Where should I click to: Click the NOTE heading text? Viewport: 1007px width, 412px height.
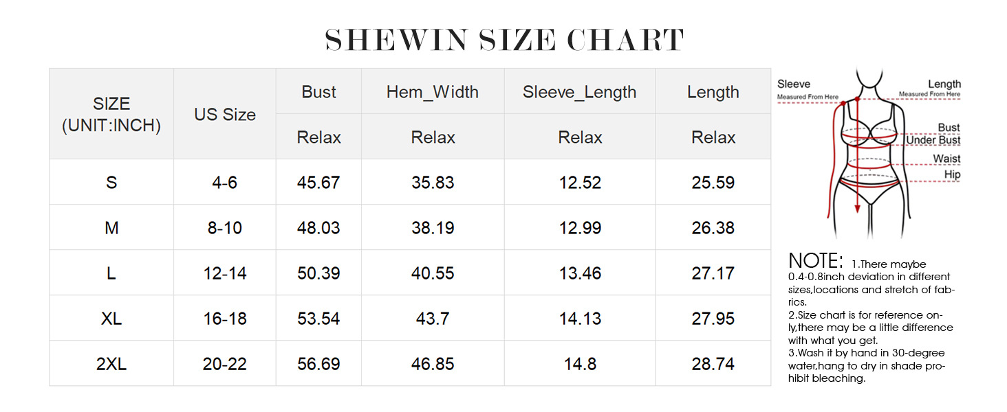click(x=815, y=262)
